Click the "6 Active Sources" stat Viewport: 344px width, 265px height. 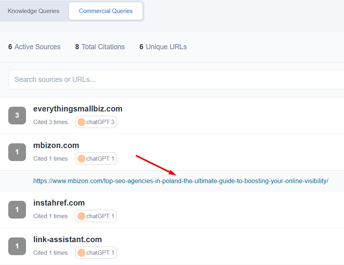click(x=34, y=47)
